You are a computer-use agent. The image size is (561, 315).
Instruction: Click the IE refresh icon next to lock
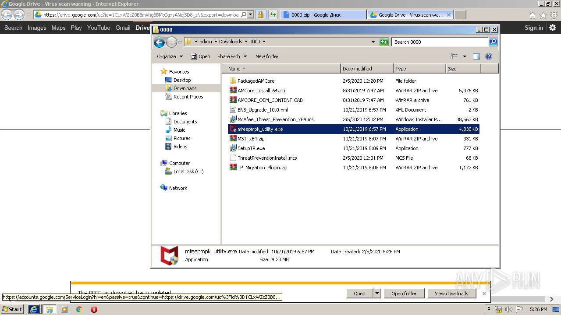273,14
